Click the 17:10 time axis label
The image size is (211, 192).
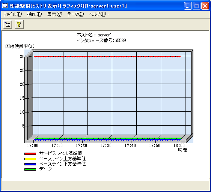(x=57, y=145)
